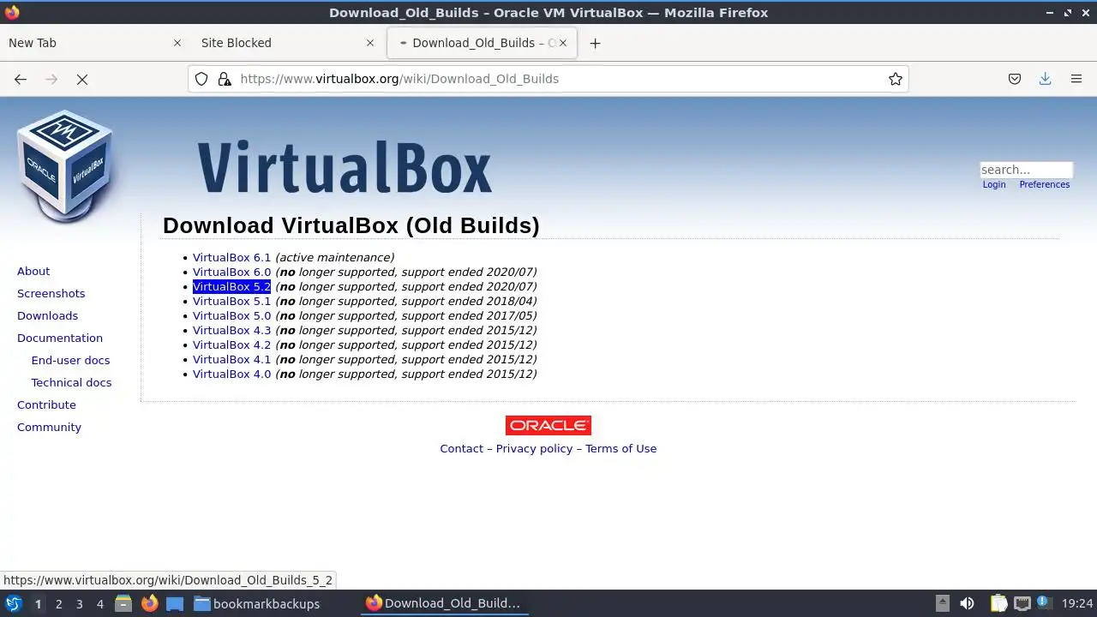This screenshot has width=1097, height=617.
Task: Bookmark this page with the star
Action: (896, 79)
